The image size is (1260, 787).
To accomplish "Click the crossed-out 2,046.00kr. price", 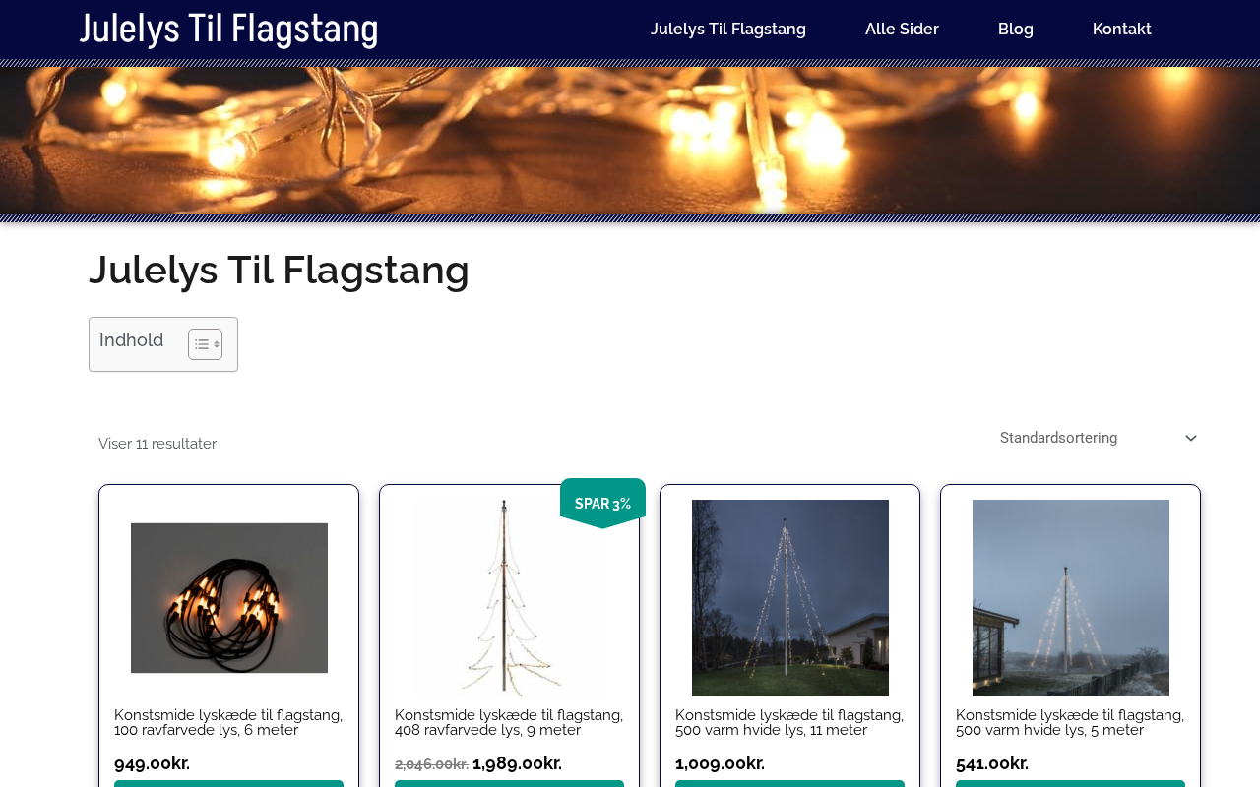I will coord(431,764).
